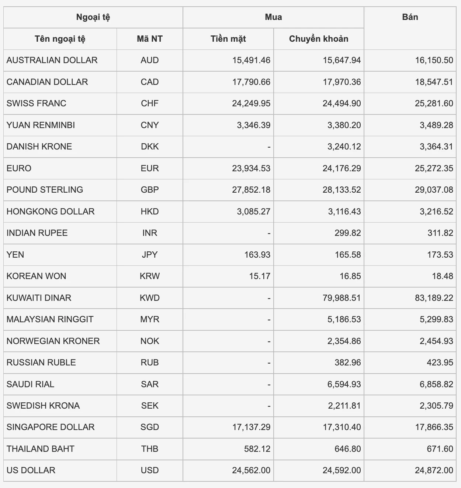Click the RUSSIAN RUBLE transfer rate 382.96
The height and width of the screenshot is (488, 461).
(x=347, y=362)
